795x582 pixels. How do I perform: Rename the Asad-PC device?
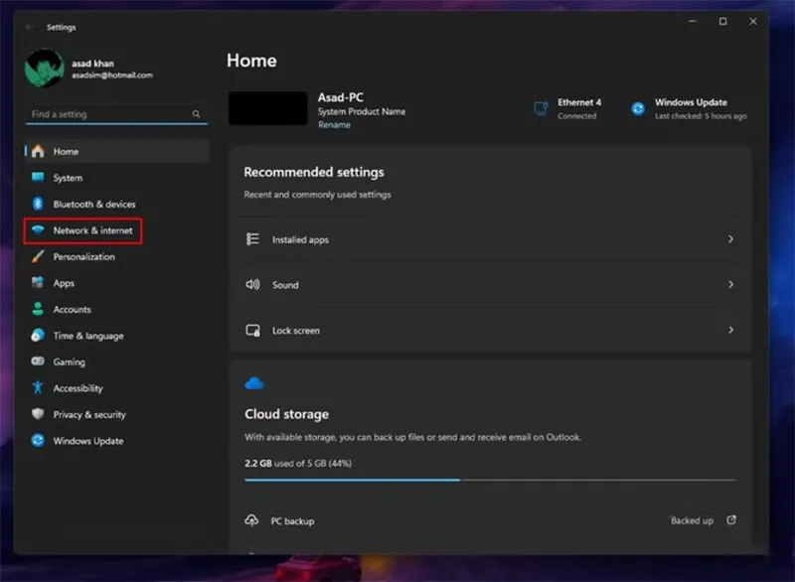point(333,124)
